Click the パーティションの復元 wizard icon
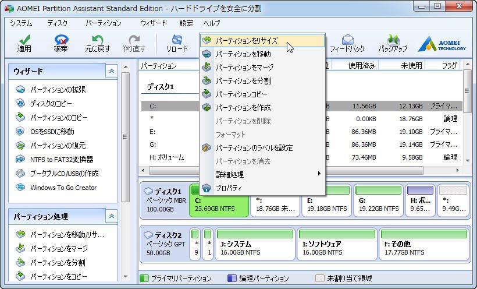 pyautogui.click(x=20, y=146)
